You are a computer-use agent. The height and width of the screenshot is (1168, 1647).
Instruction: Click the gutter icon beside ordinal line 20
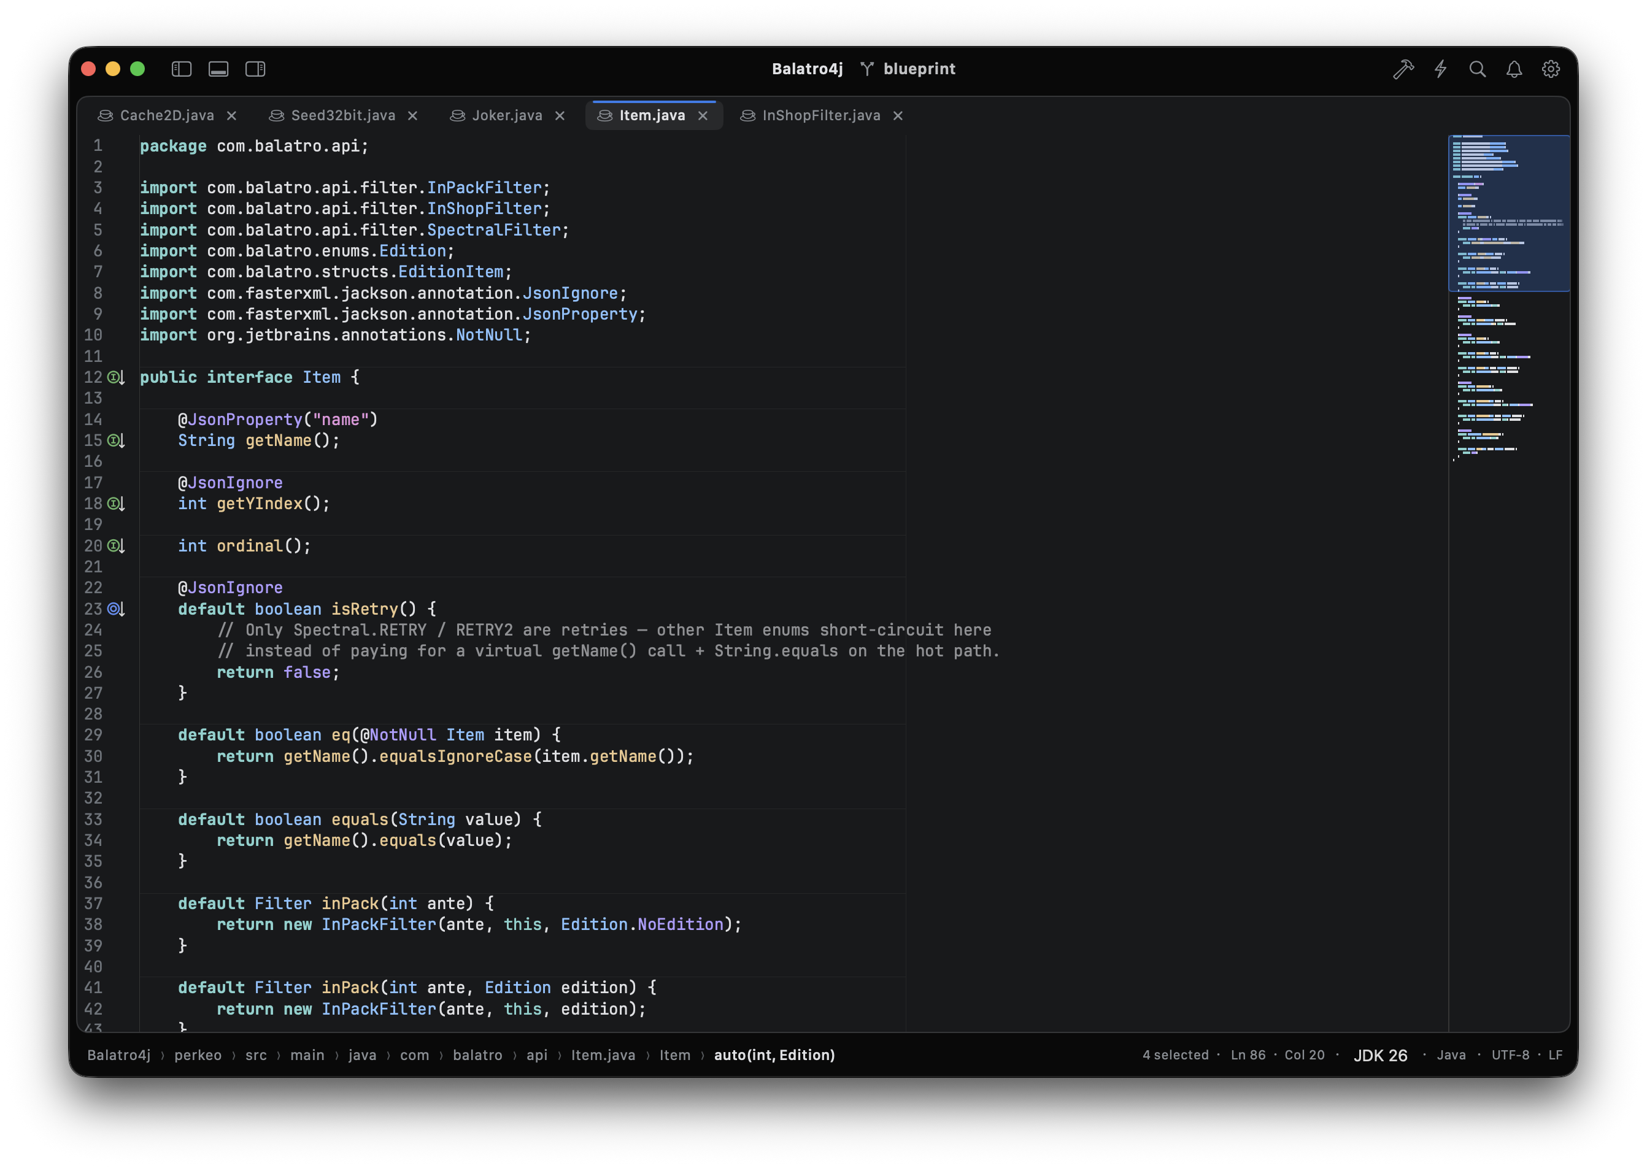tap(116, 546)
